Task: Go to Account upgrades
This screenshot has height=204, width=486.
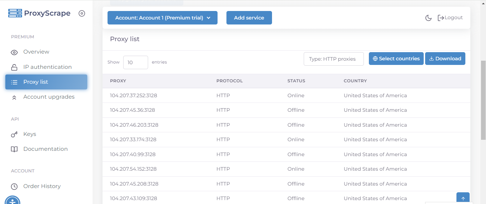Action: tap(49, 97)
